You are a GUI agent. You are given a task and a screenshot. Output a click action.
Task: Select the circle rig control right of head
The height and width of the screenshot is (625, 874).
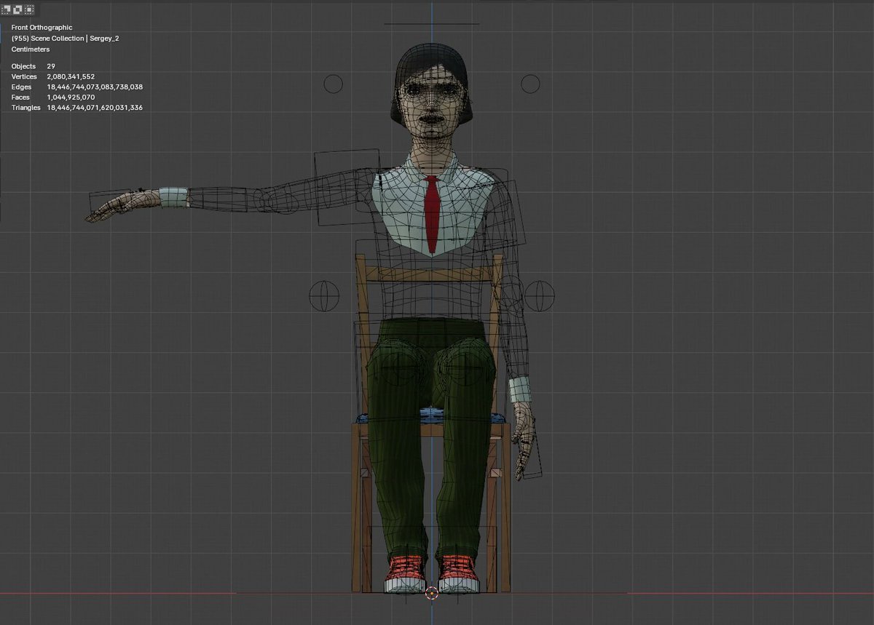click(x=530, y=84)
